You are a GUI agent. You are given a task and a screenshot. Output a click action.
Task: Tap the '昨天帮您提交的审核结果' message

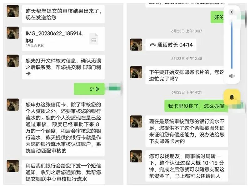[63, 14]
